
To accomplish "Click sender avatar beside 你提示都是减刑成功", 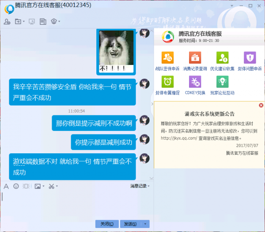I will click(x=144, y=139).
